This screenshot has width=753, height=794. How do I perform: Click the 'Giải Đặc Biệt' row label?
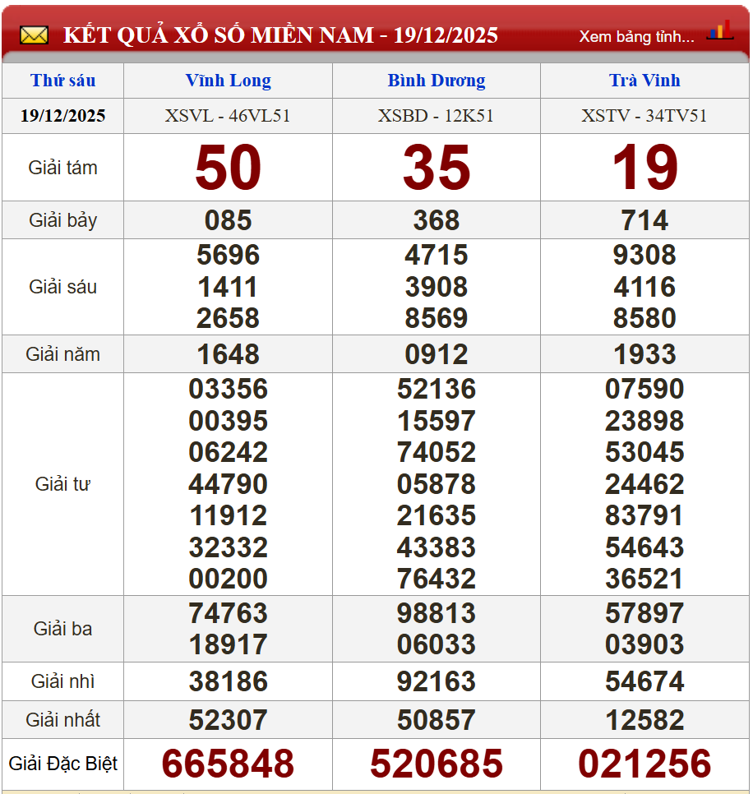click(63, 764)
